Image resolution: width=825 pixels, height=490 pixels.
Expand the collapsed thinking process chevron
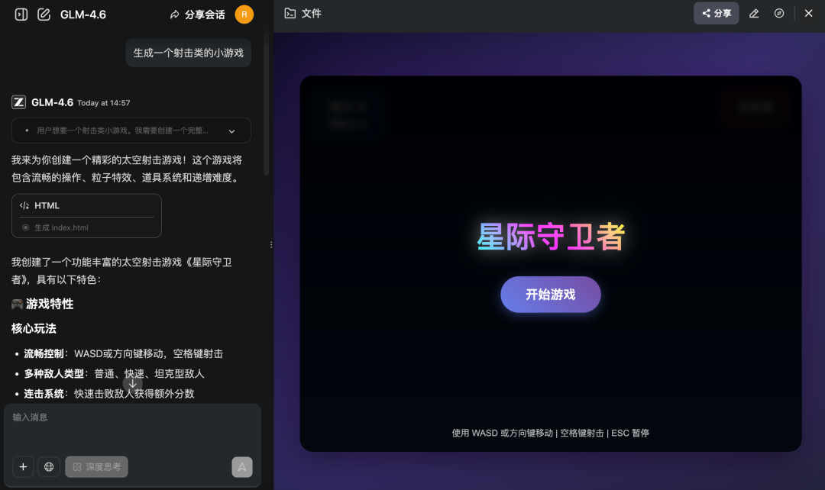pos(232,131)
